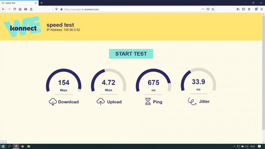Click the padlock site security icon

coord(61,9)
